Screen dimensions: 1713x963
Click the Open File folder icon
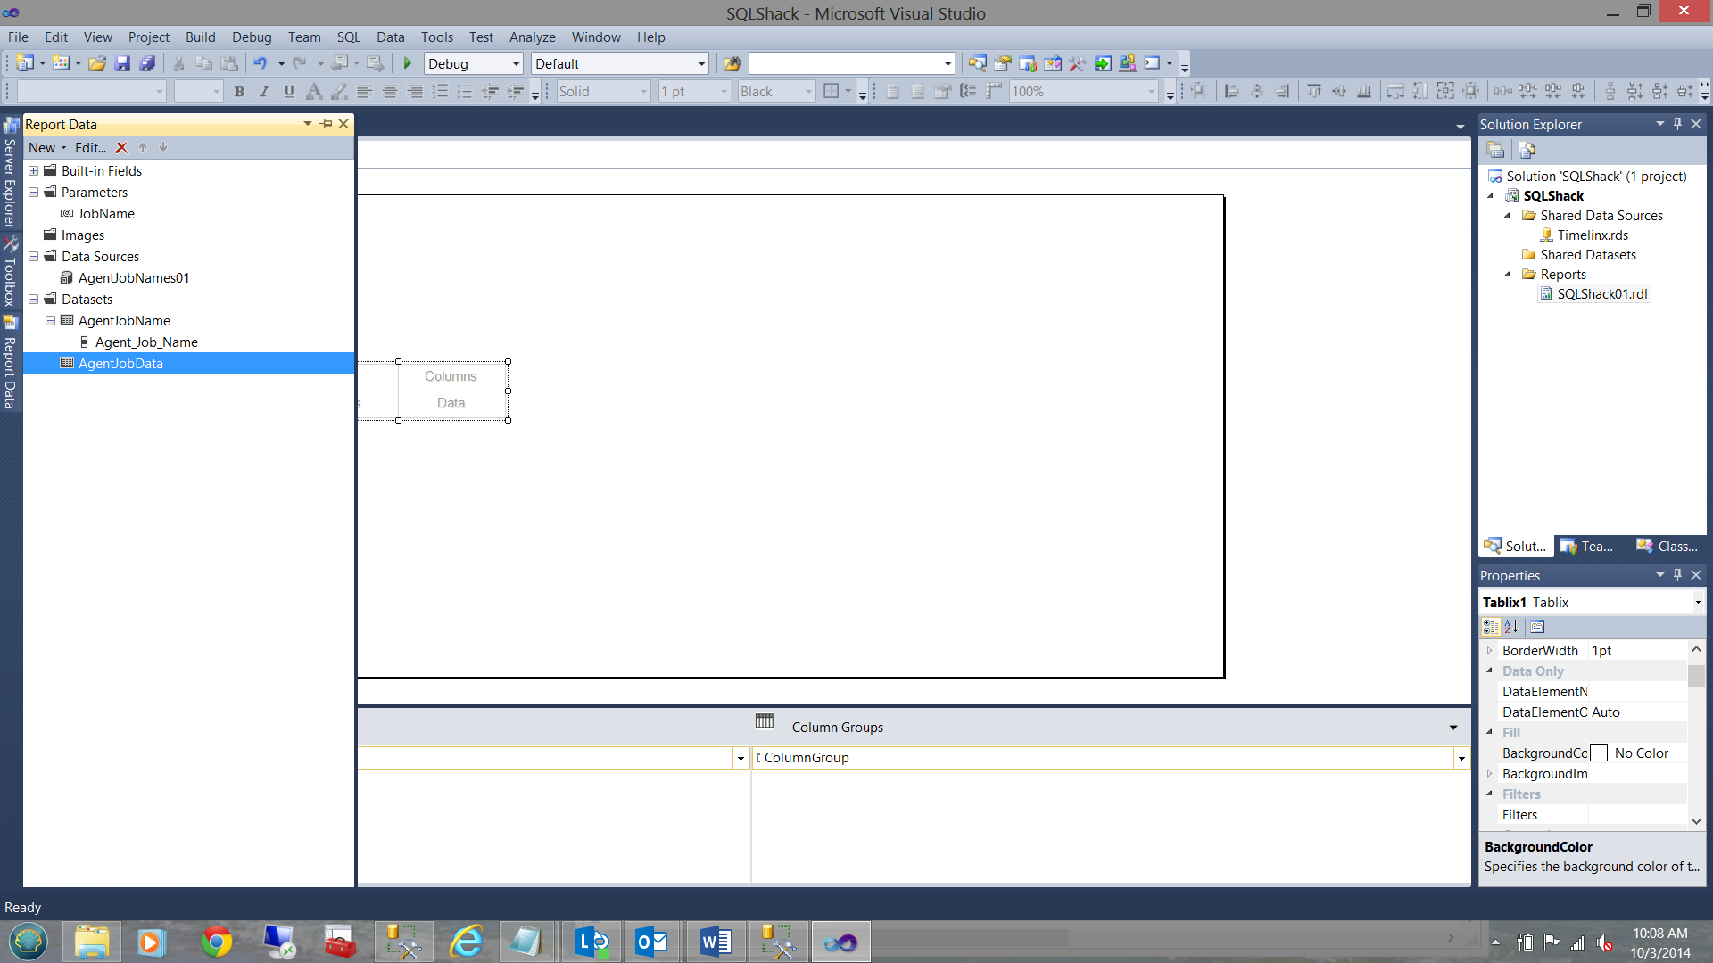(97, 63)
